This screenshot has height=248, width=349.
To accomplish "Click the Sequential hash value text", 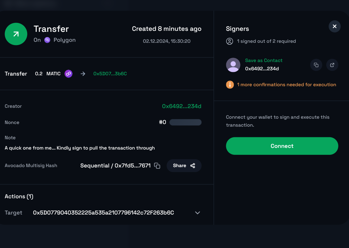I will click(x=115, y=166).
